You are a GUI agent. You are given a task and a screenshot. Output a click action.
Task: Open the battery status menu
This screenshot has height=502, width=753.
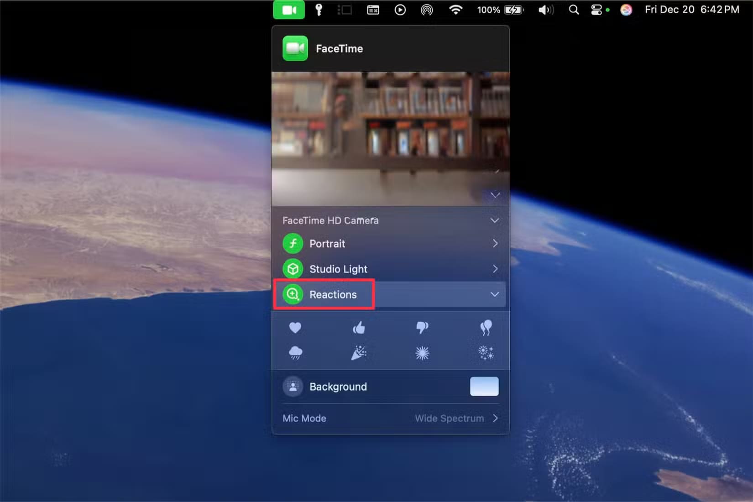501,10
